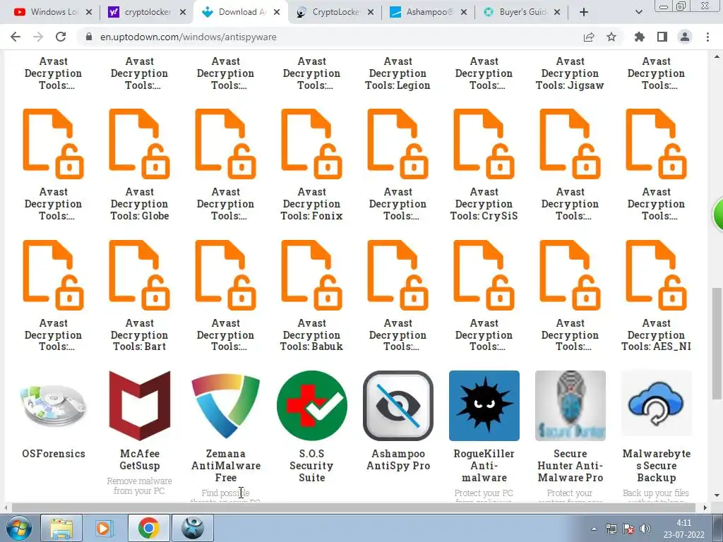The image size is (723, 542).
Task: Open the OSForensics title link
Action: [54, 454]
